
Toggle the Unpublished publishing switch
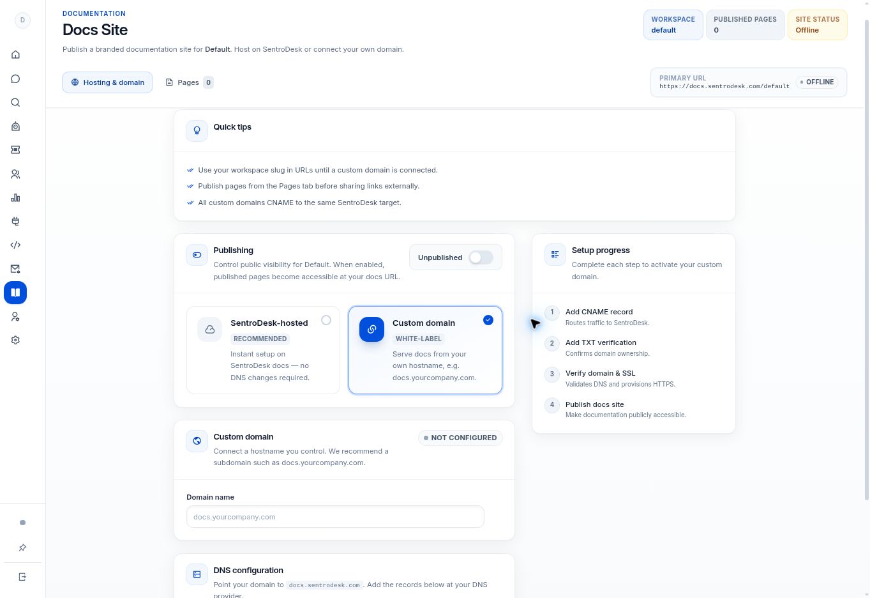point(481,257)
